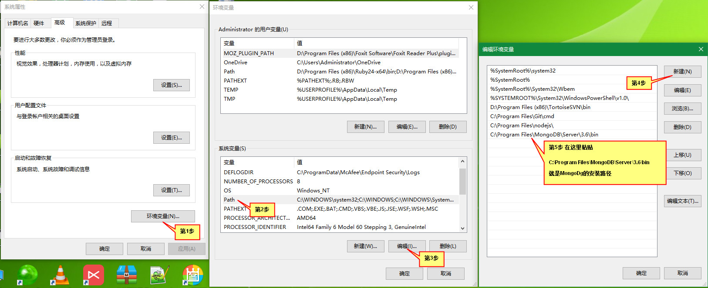Image resolution: width=708 pixels, height=288 pixels.
Task: Select the system Path variable row
Action: 340,200
